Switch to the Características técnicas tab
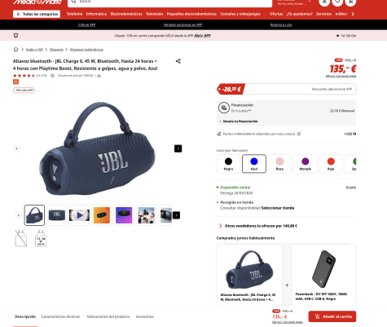Image resolution: width=387 pixels, height=327 pixels. tap(60, 316)
